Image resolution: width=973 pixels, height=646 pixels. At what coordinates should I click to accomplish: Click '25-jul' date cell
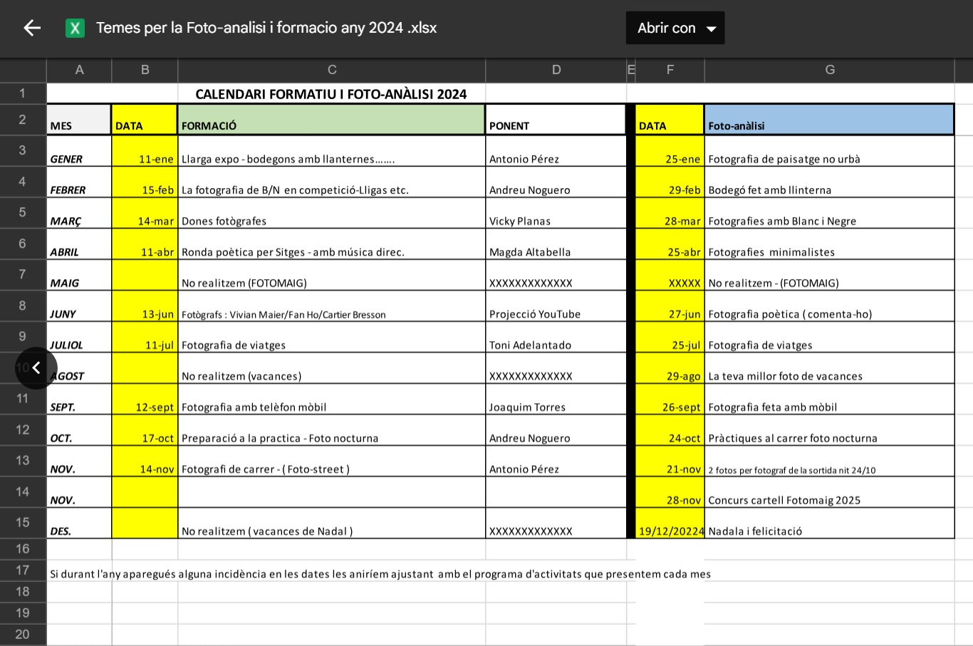[670, 338]
